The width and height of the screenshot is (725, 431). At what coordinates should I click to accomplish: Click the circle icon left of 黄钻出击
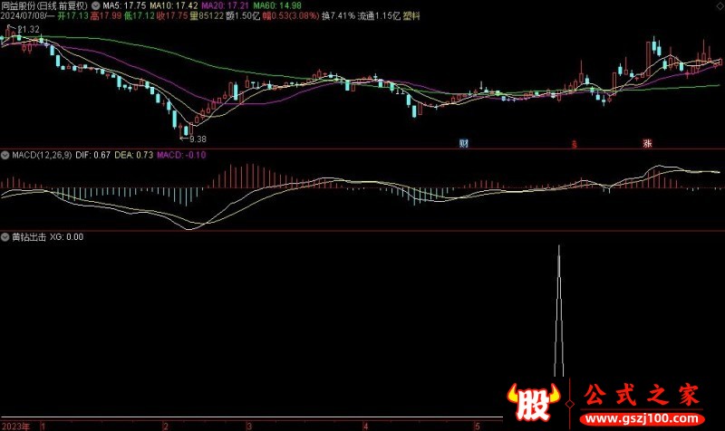(5, 237)
